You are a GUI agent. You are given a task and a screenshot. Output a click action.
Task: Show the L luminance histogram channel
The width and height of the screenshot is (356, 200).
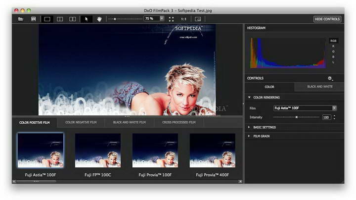[x=333, y=62]
